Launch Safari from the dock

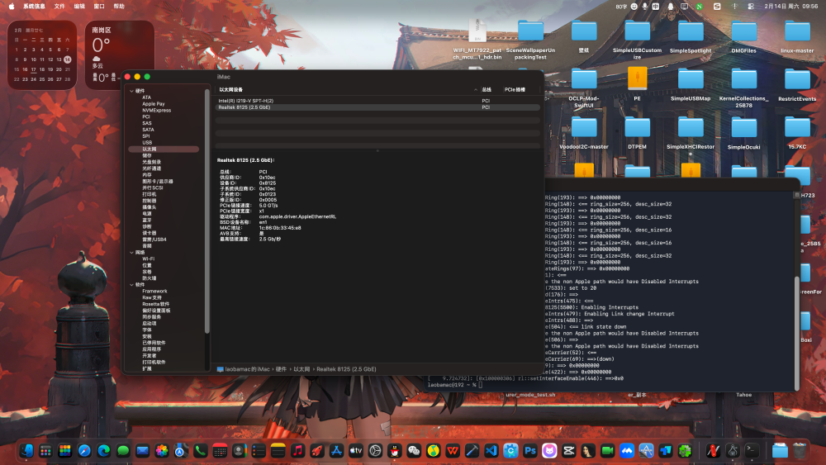point(84,451)
